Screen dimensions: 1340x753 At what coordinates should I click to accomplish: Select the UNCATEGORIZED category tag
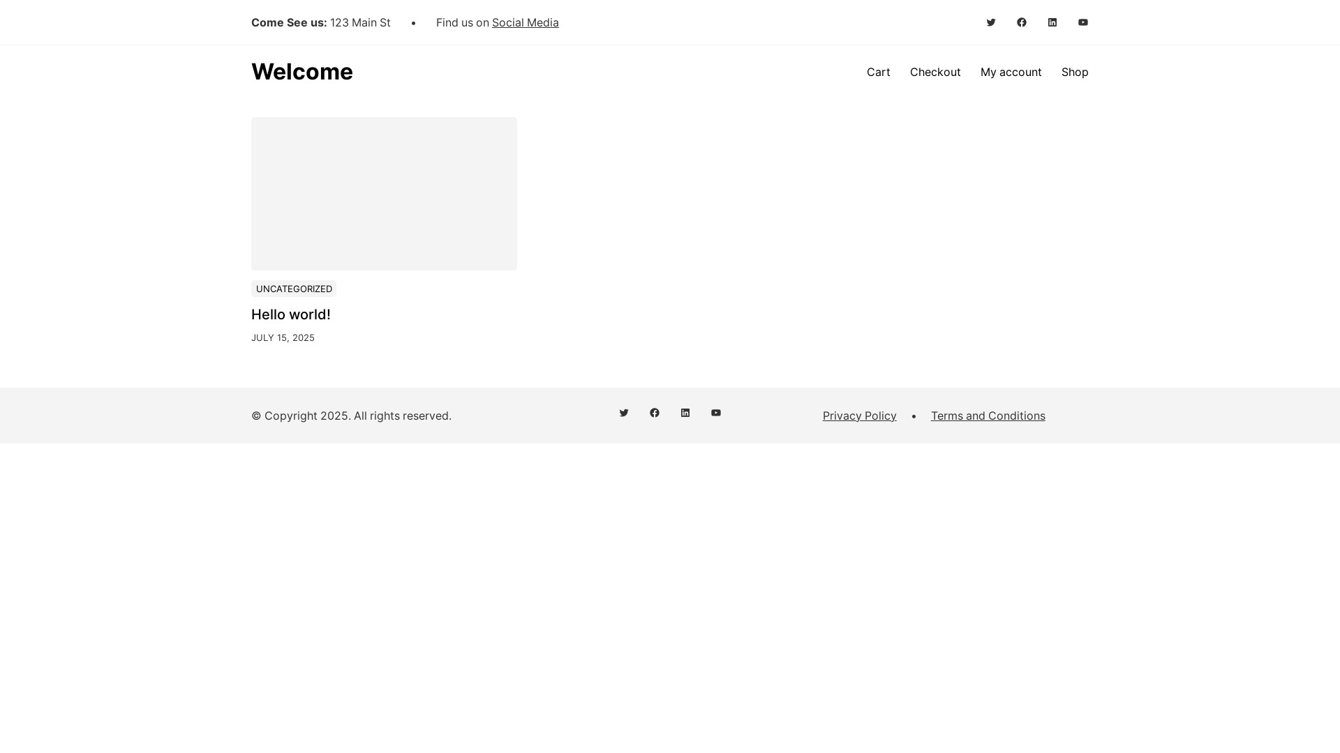(x=294, y=289)
